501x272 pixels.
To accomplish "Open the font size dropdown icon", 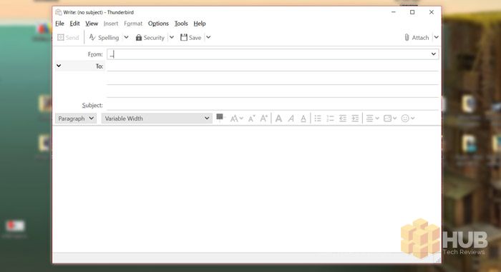I will (236, 119).
